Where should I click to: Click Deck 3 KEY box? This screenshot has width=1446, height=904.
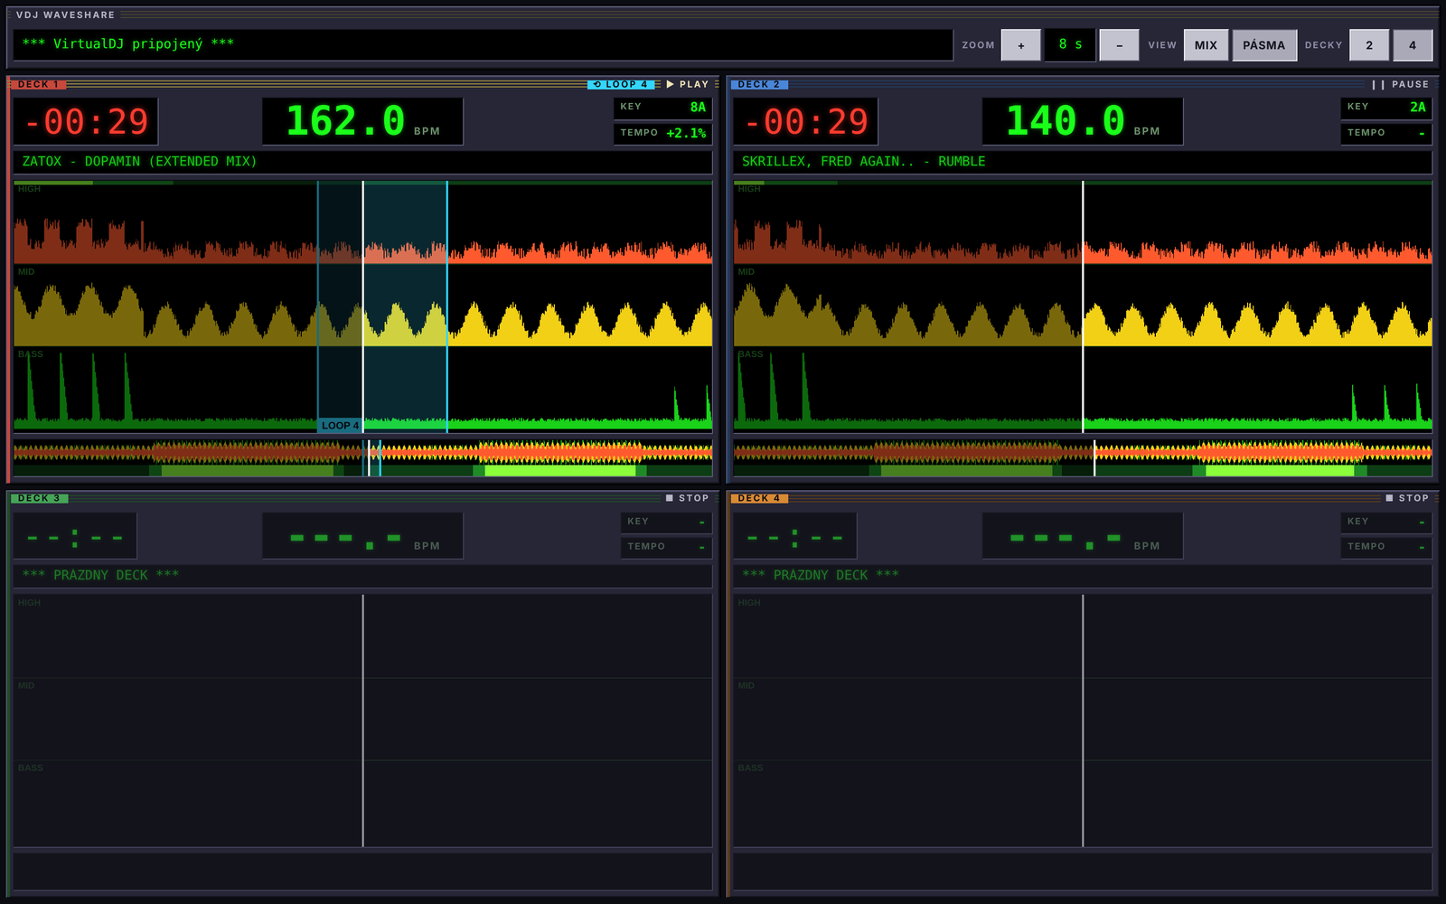coord(667,523)
